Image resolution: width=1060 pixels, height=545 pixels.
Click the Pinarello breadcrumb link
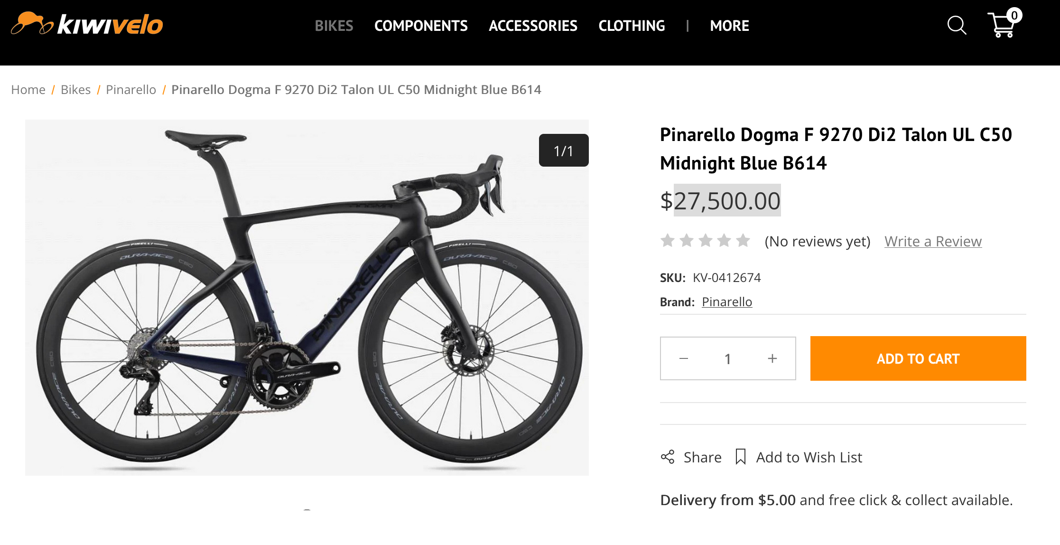(x=130, y=90)
